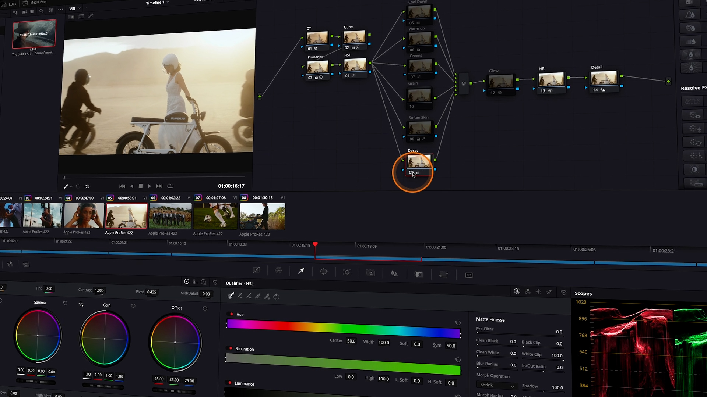Jump to the next clip in viewer
Viewport: 707px width, 397px height.
(159, 186)
